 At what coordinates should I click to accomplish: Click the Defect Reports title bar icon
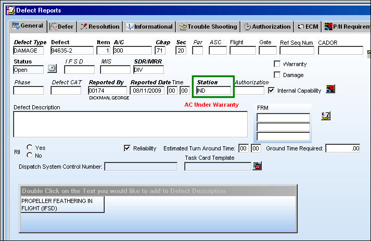pyautogui.click(x=10, y=10)
